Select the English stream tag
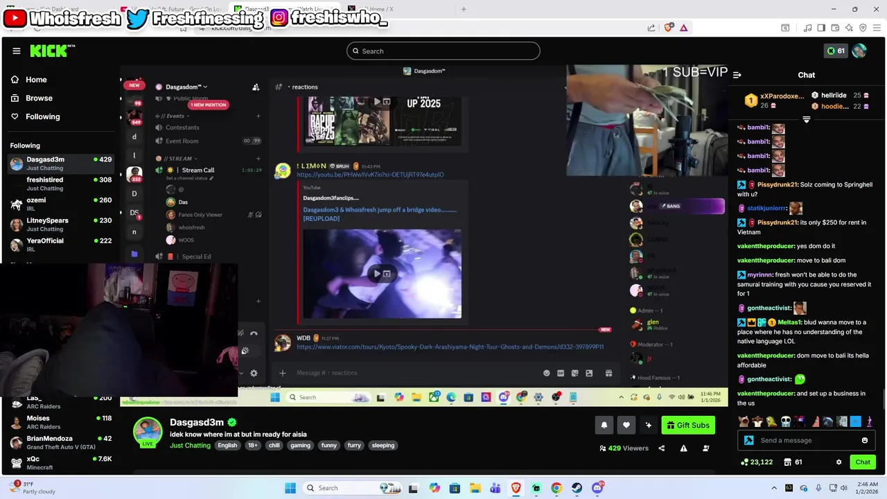887x499 pixels. tap(227, 446)
